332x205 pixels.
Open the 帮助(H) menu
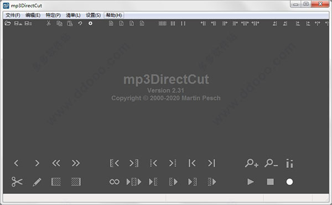[114, 15]
